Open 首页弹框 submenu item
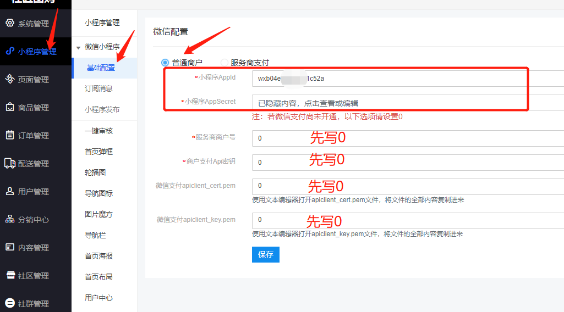 coord(98,152)
